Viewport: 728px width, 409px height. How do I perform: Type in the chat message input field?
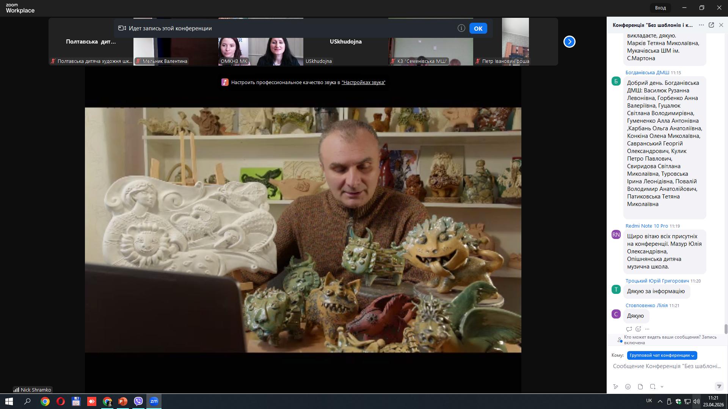click(x=666, y=366)
